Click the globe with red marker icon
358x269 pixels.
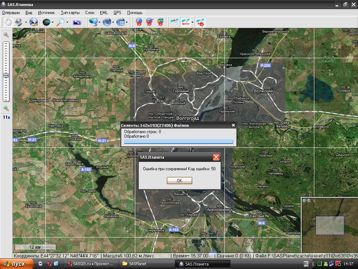(x=139, y=22)
